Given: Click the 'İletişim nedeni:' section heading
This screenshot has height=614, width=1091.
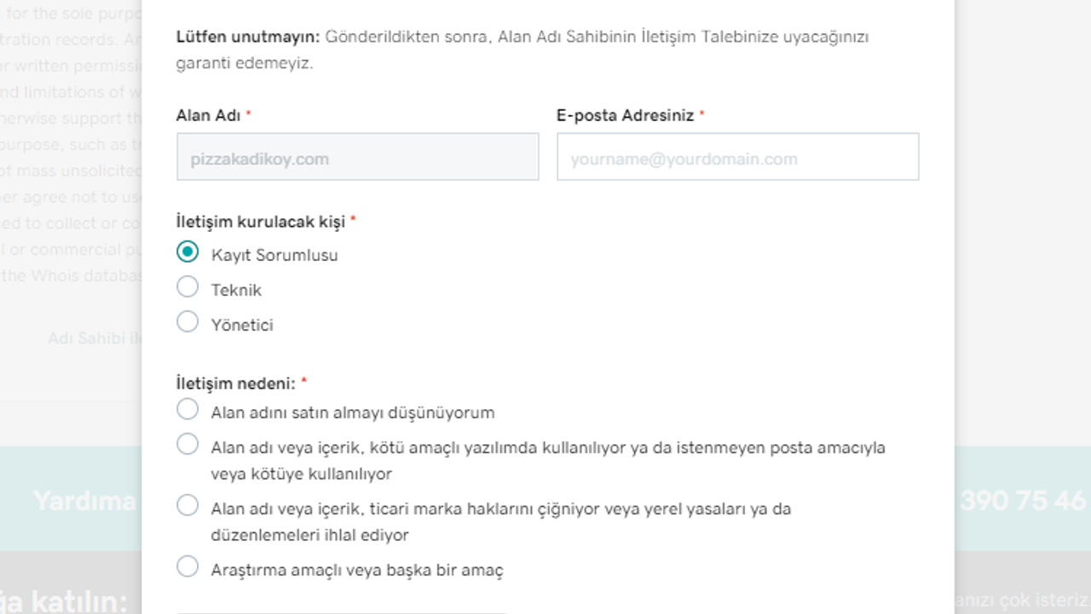Looking at the screenshot, I should 235,384.
